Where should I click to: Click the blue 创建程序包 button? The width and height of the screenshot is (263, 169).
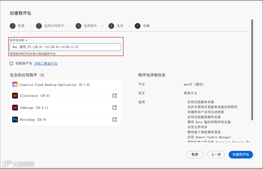pyautogui.click(x=241, y=155)
